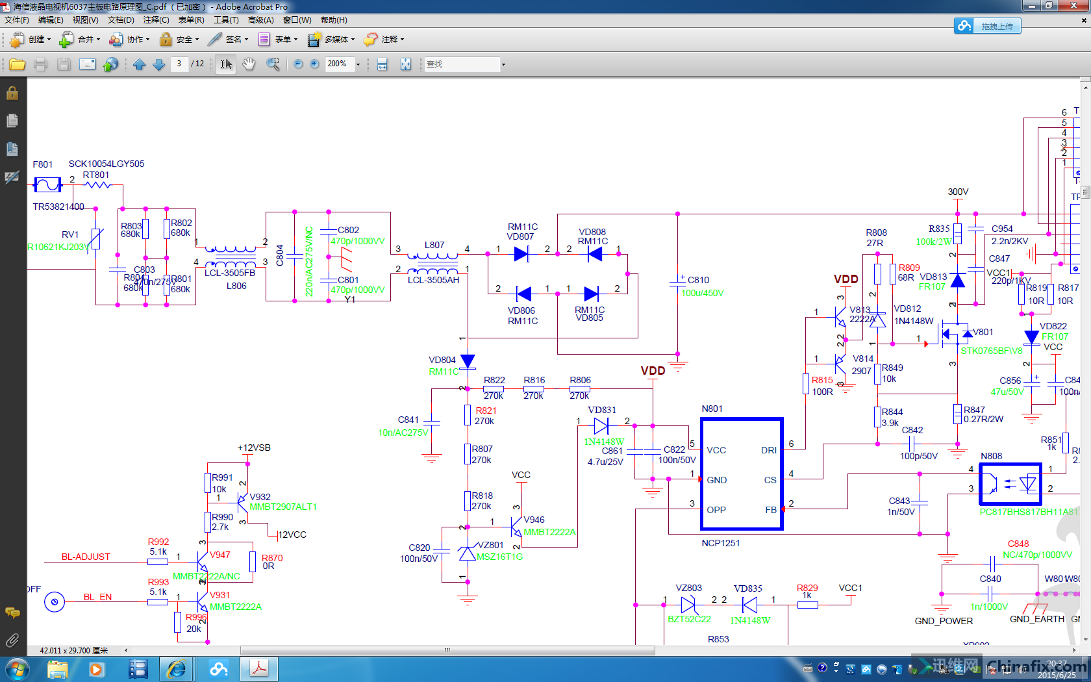Click the zoom percentage field showing 200%
This screenshot has width=1091, height=682.
click(x=338, y=64)
